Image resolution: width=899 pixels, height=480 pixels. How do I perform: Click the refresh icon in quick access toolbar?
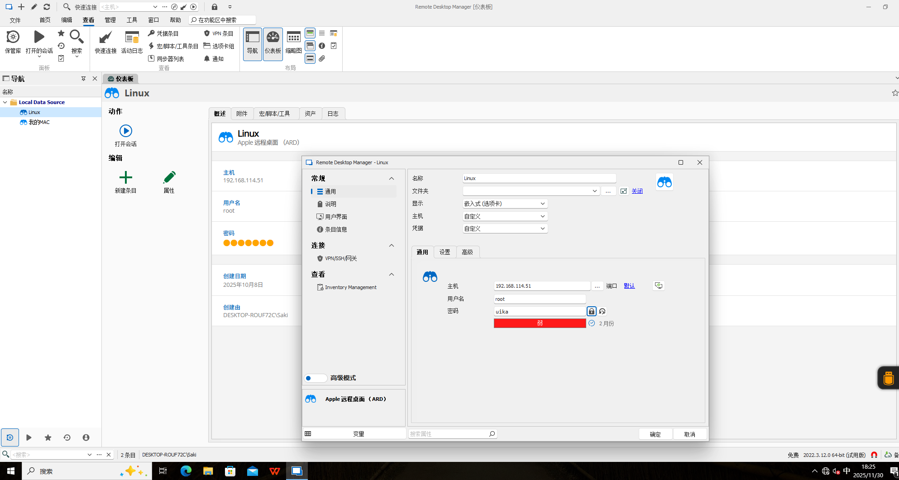point(47,7)
